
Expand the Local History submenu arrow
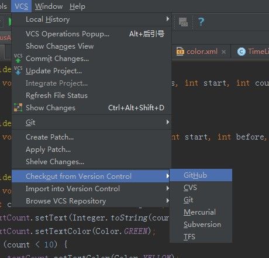pos(167,19)
